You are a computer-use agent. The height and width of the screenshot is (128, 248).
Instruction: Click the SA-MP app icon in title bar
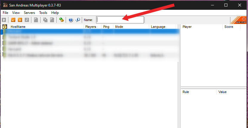coord(5,5)
